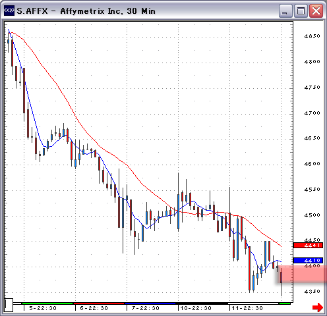Click the white session bar above 11-22:30

point(253,303)
